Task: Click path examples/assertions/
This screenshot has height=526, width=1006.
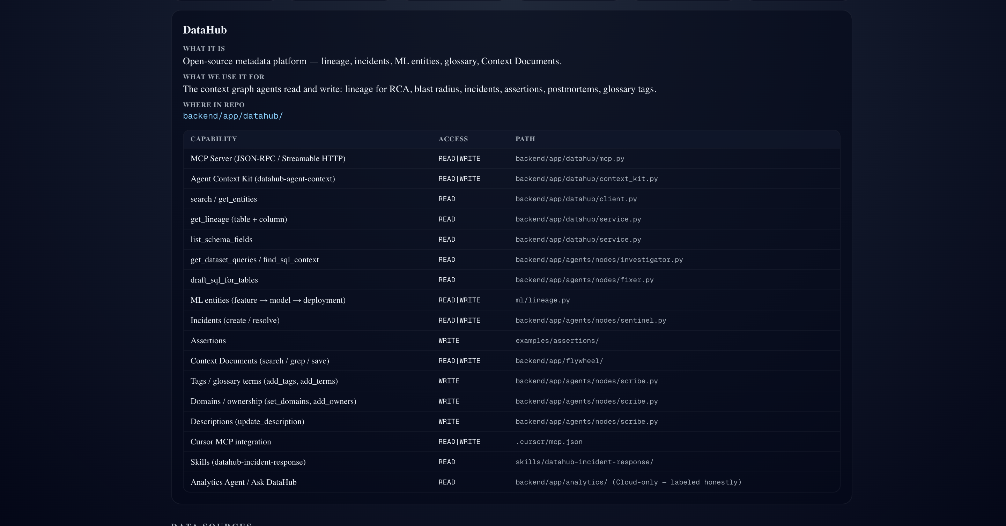Action: [x=557, y=341]
